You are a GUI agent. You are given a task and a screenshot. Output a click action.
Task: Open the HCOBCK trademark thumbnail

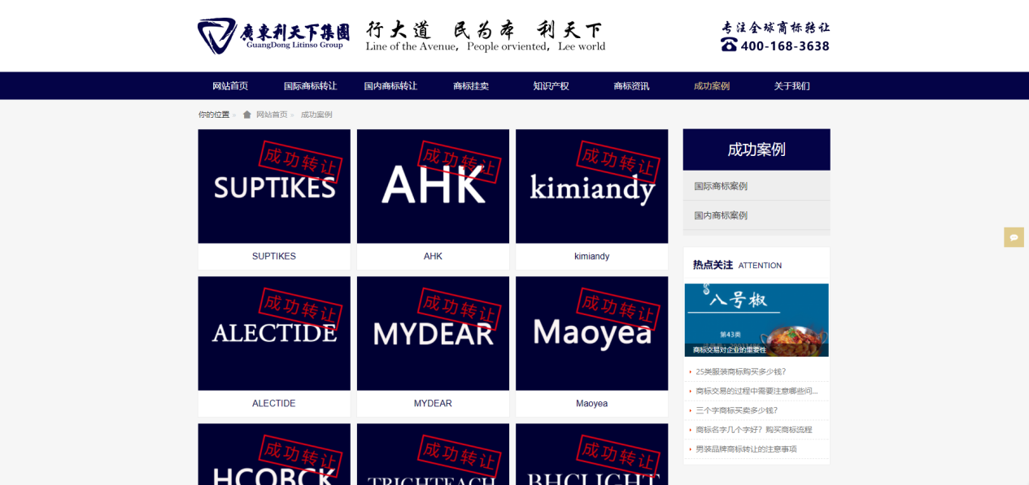274,454
